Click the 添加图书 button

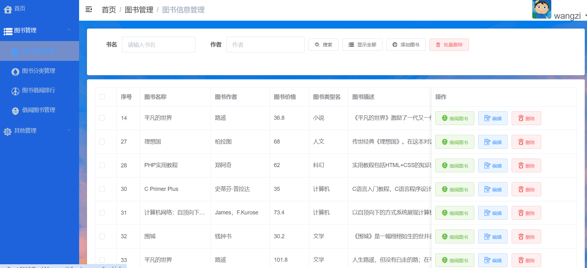coord(406,45)
